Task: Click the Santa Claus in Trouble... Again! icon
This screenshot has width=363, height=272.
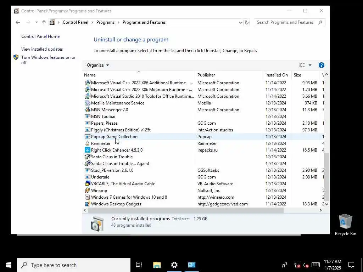Action: pyautogui.click(x=87, y=164)
